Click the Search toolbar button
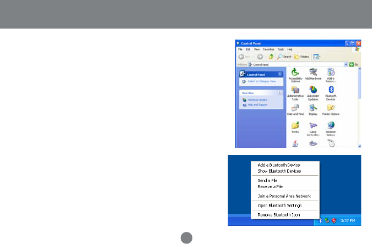The width and height of the screenshot is (372, 244). pos(284,57)
